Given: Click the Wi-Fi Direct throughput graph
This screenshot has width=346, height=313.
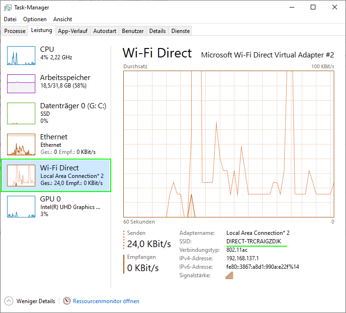Looking at the screenshot, I should click(x=229, y=144).
